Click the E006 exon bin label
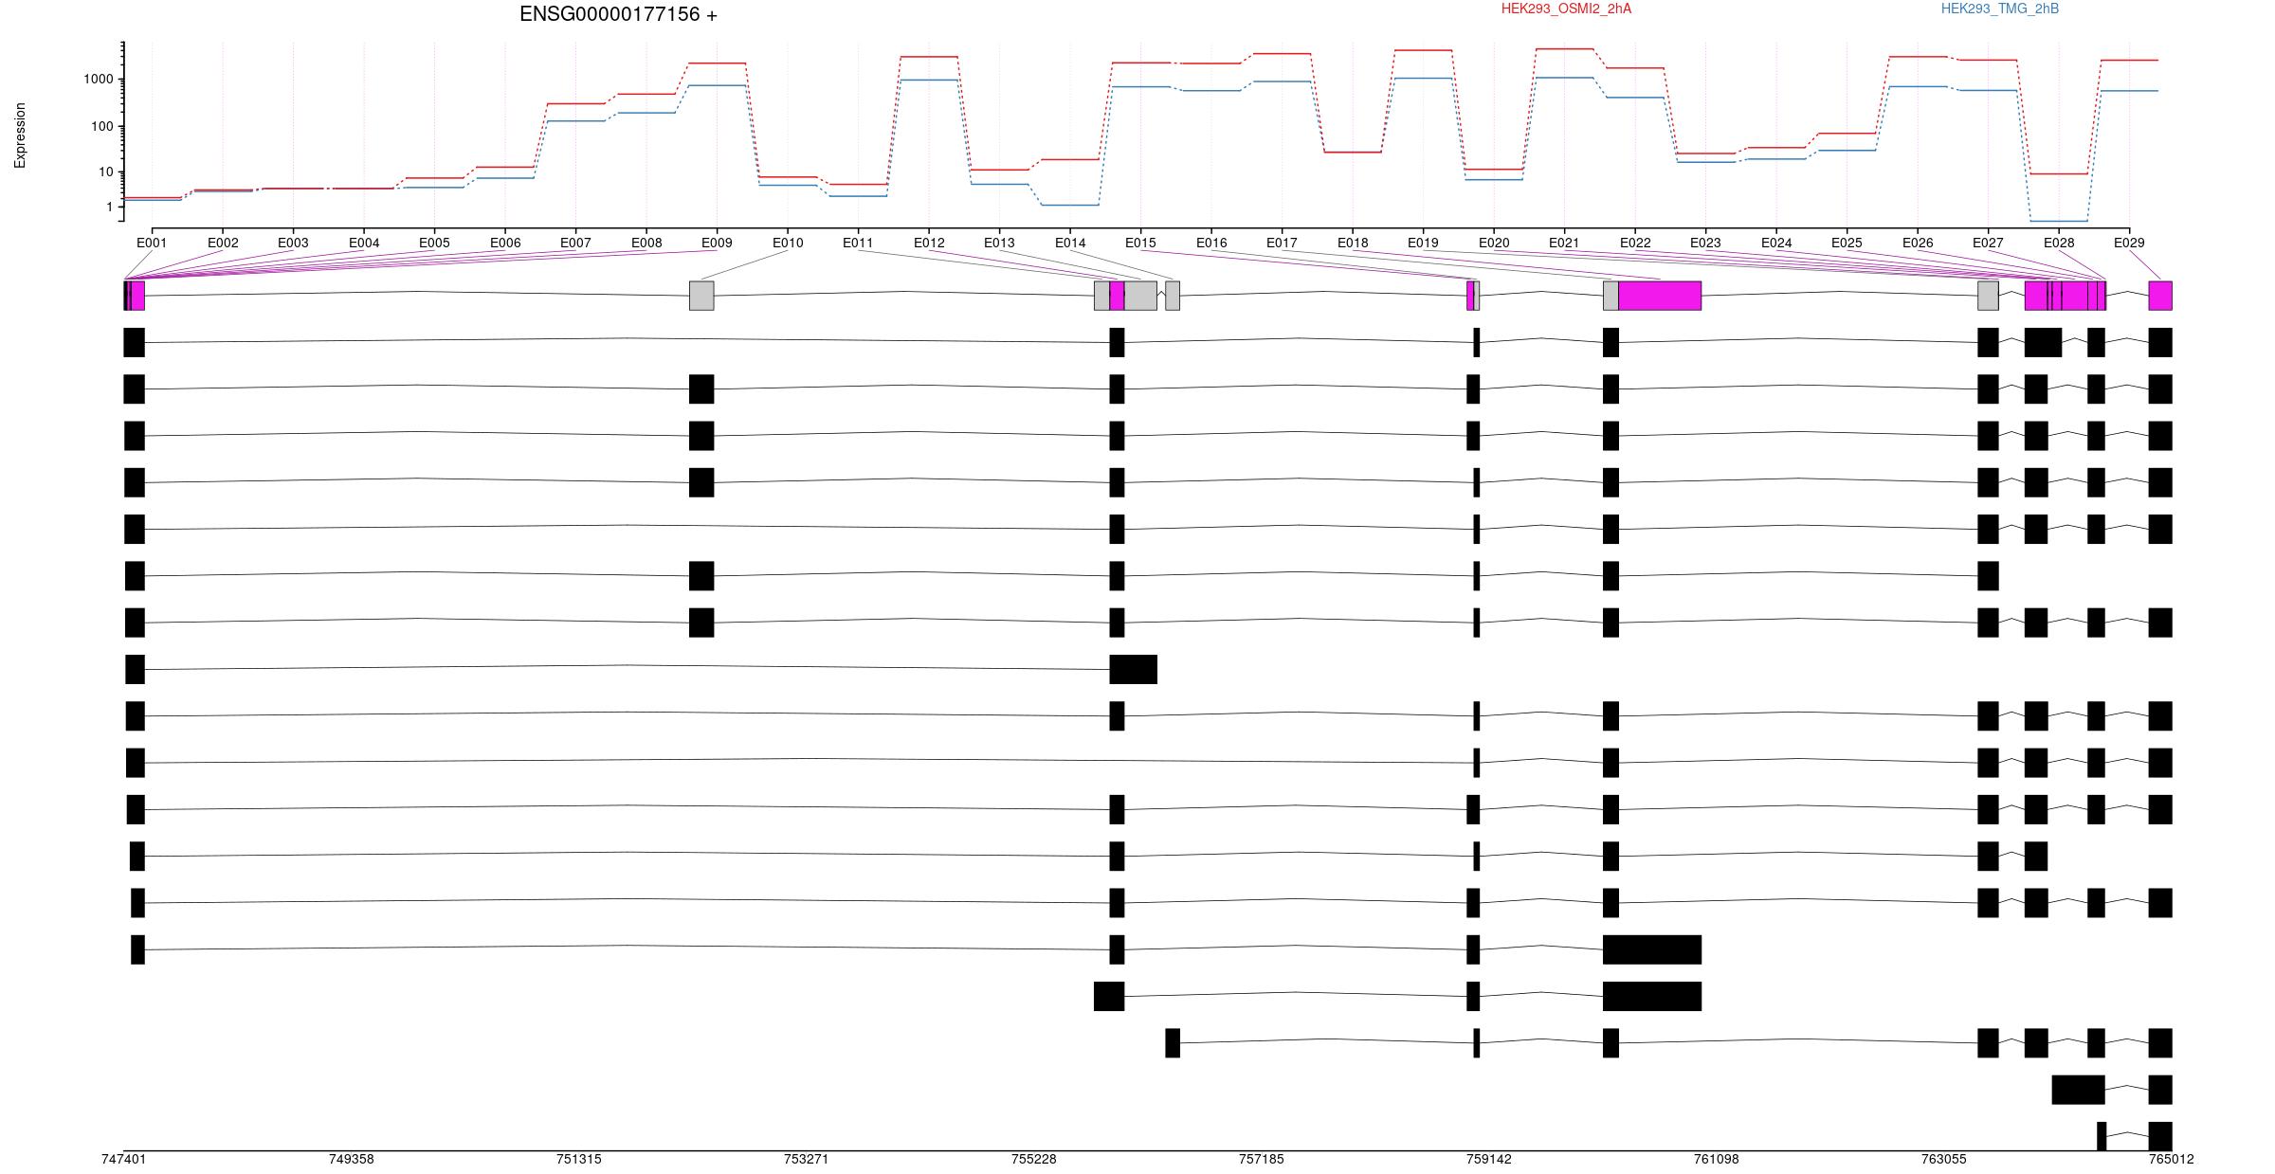 [505, 243]
